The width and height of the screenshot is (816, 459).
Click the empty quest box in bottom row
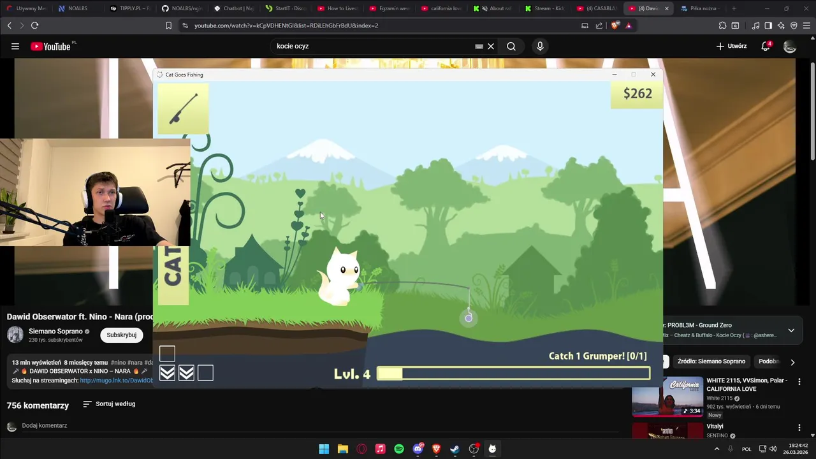point(205,373)
